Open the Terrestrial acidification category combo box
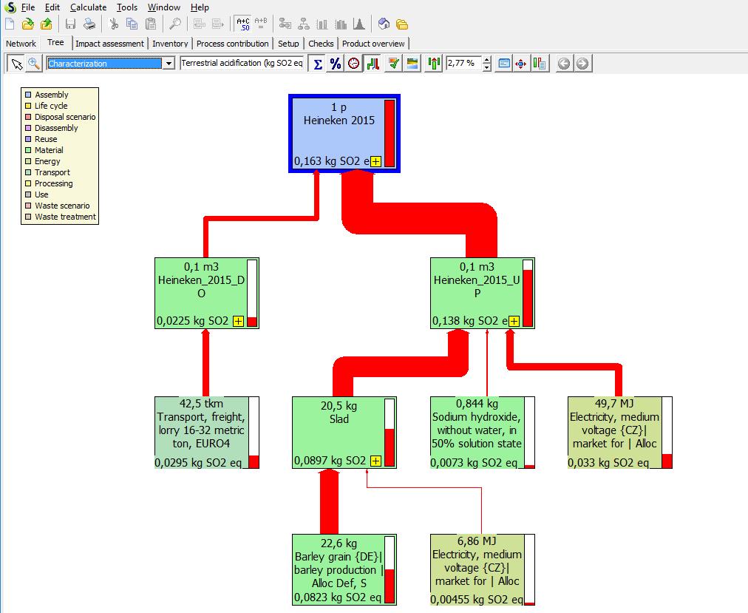Screen dimensions: 748x613 242,63
